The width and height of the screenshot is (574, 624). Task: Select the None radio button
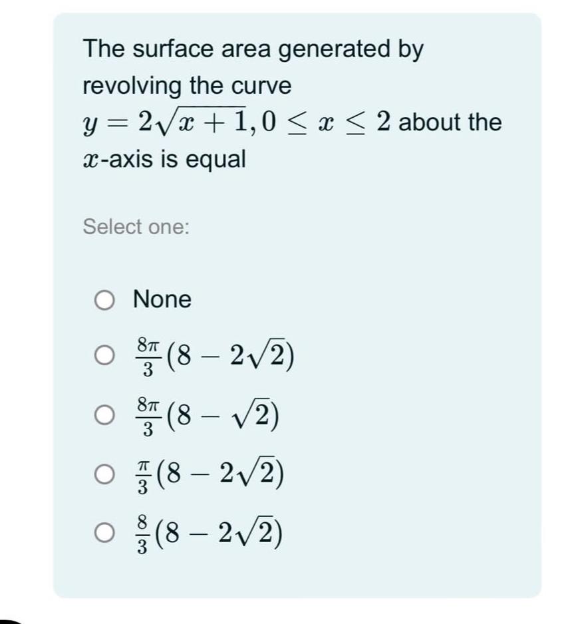[106, 300]
